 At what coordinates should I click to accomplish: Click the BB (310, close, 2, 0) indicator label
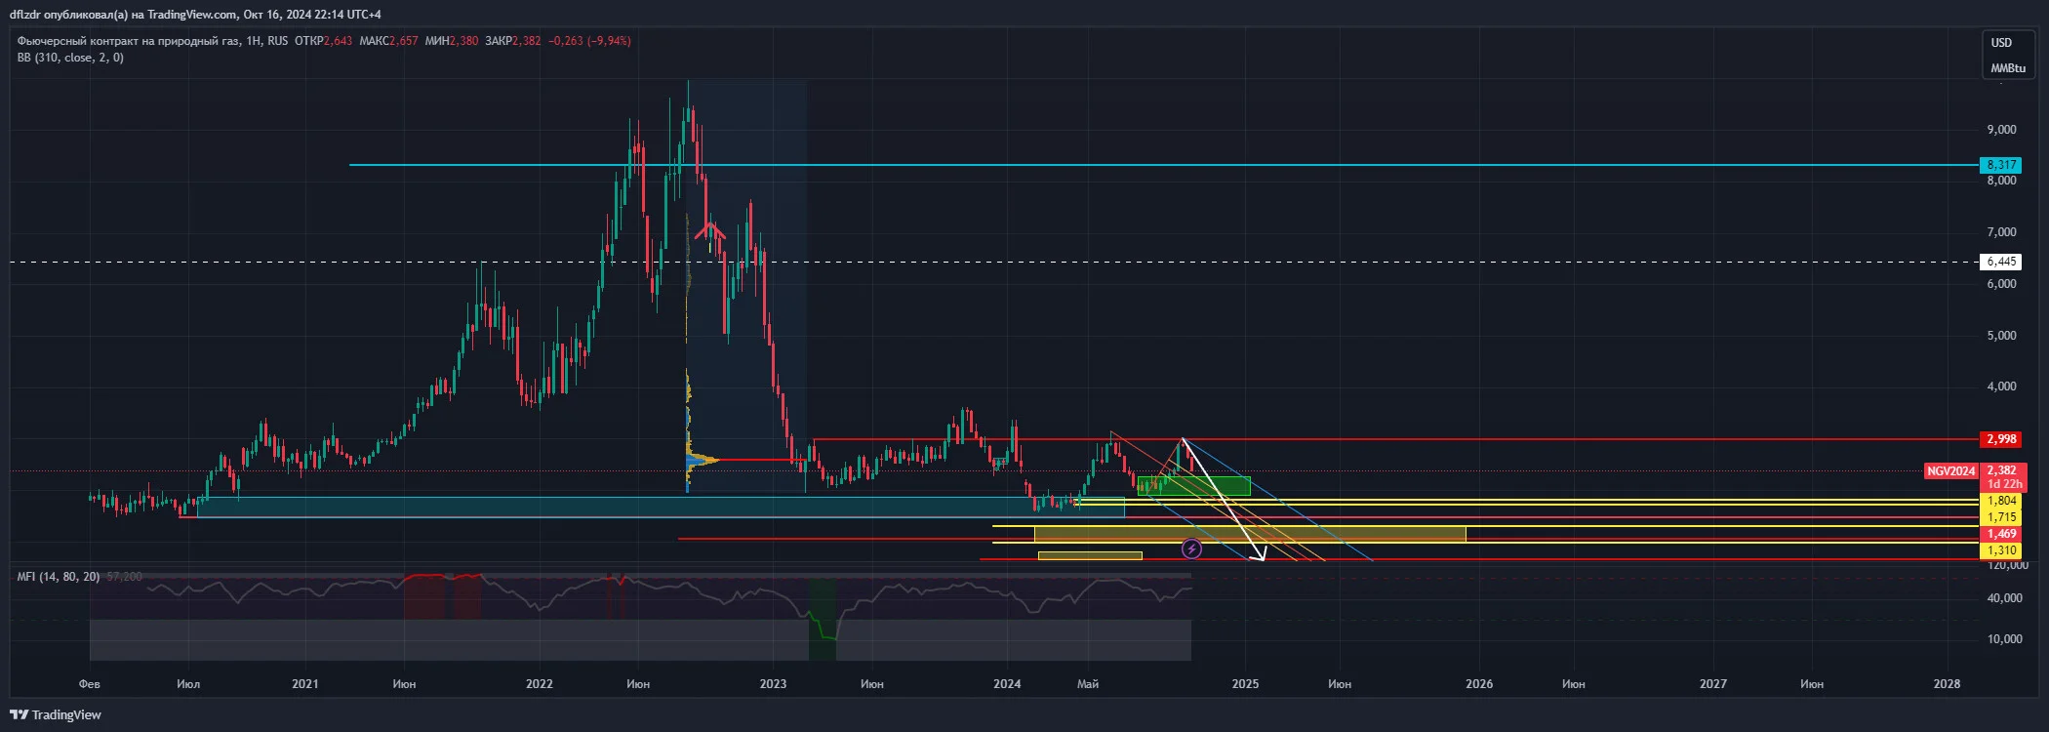(70, 58)
